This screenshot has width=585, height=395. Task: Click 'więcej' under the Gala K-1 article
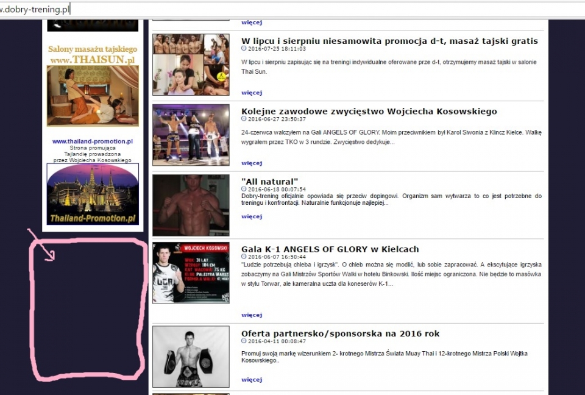tap(251, 315)
